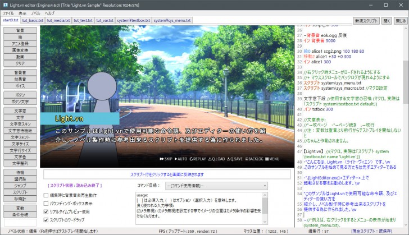The height and width of the screenshot is (235, 409).
Task: Switch to the tut_basic.txt tab
Action: coord(33,20)
